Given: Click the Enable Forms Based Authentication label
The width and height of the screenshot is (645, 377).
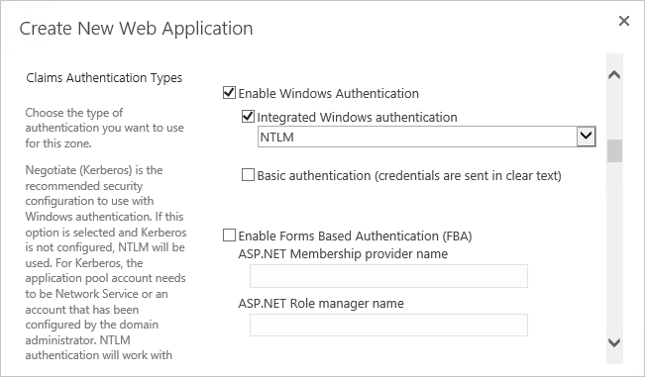Looking at the screenshot, I should click(355, 236).
